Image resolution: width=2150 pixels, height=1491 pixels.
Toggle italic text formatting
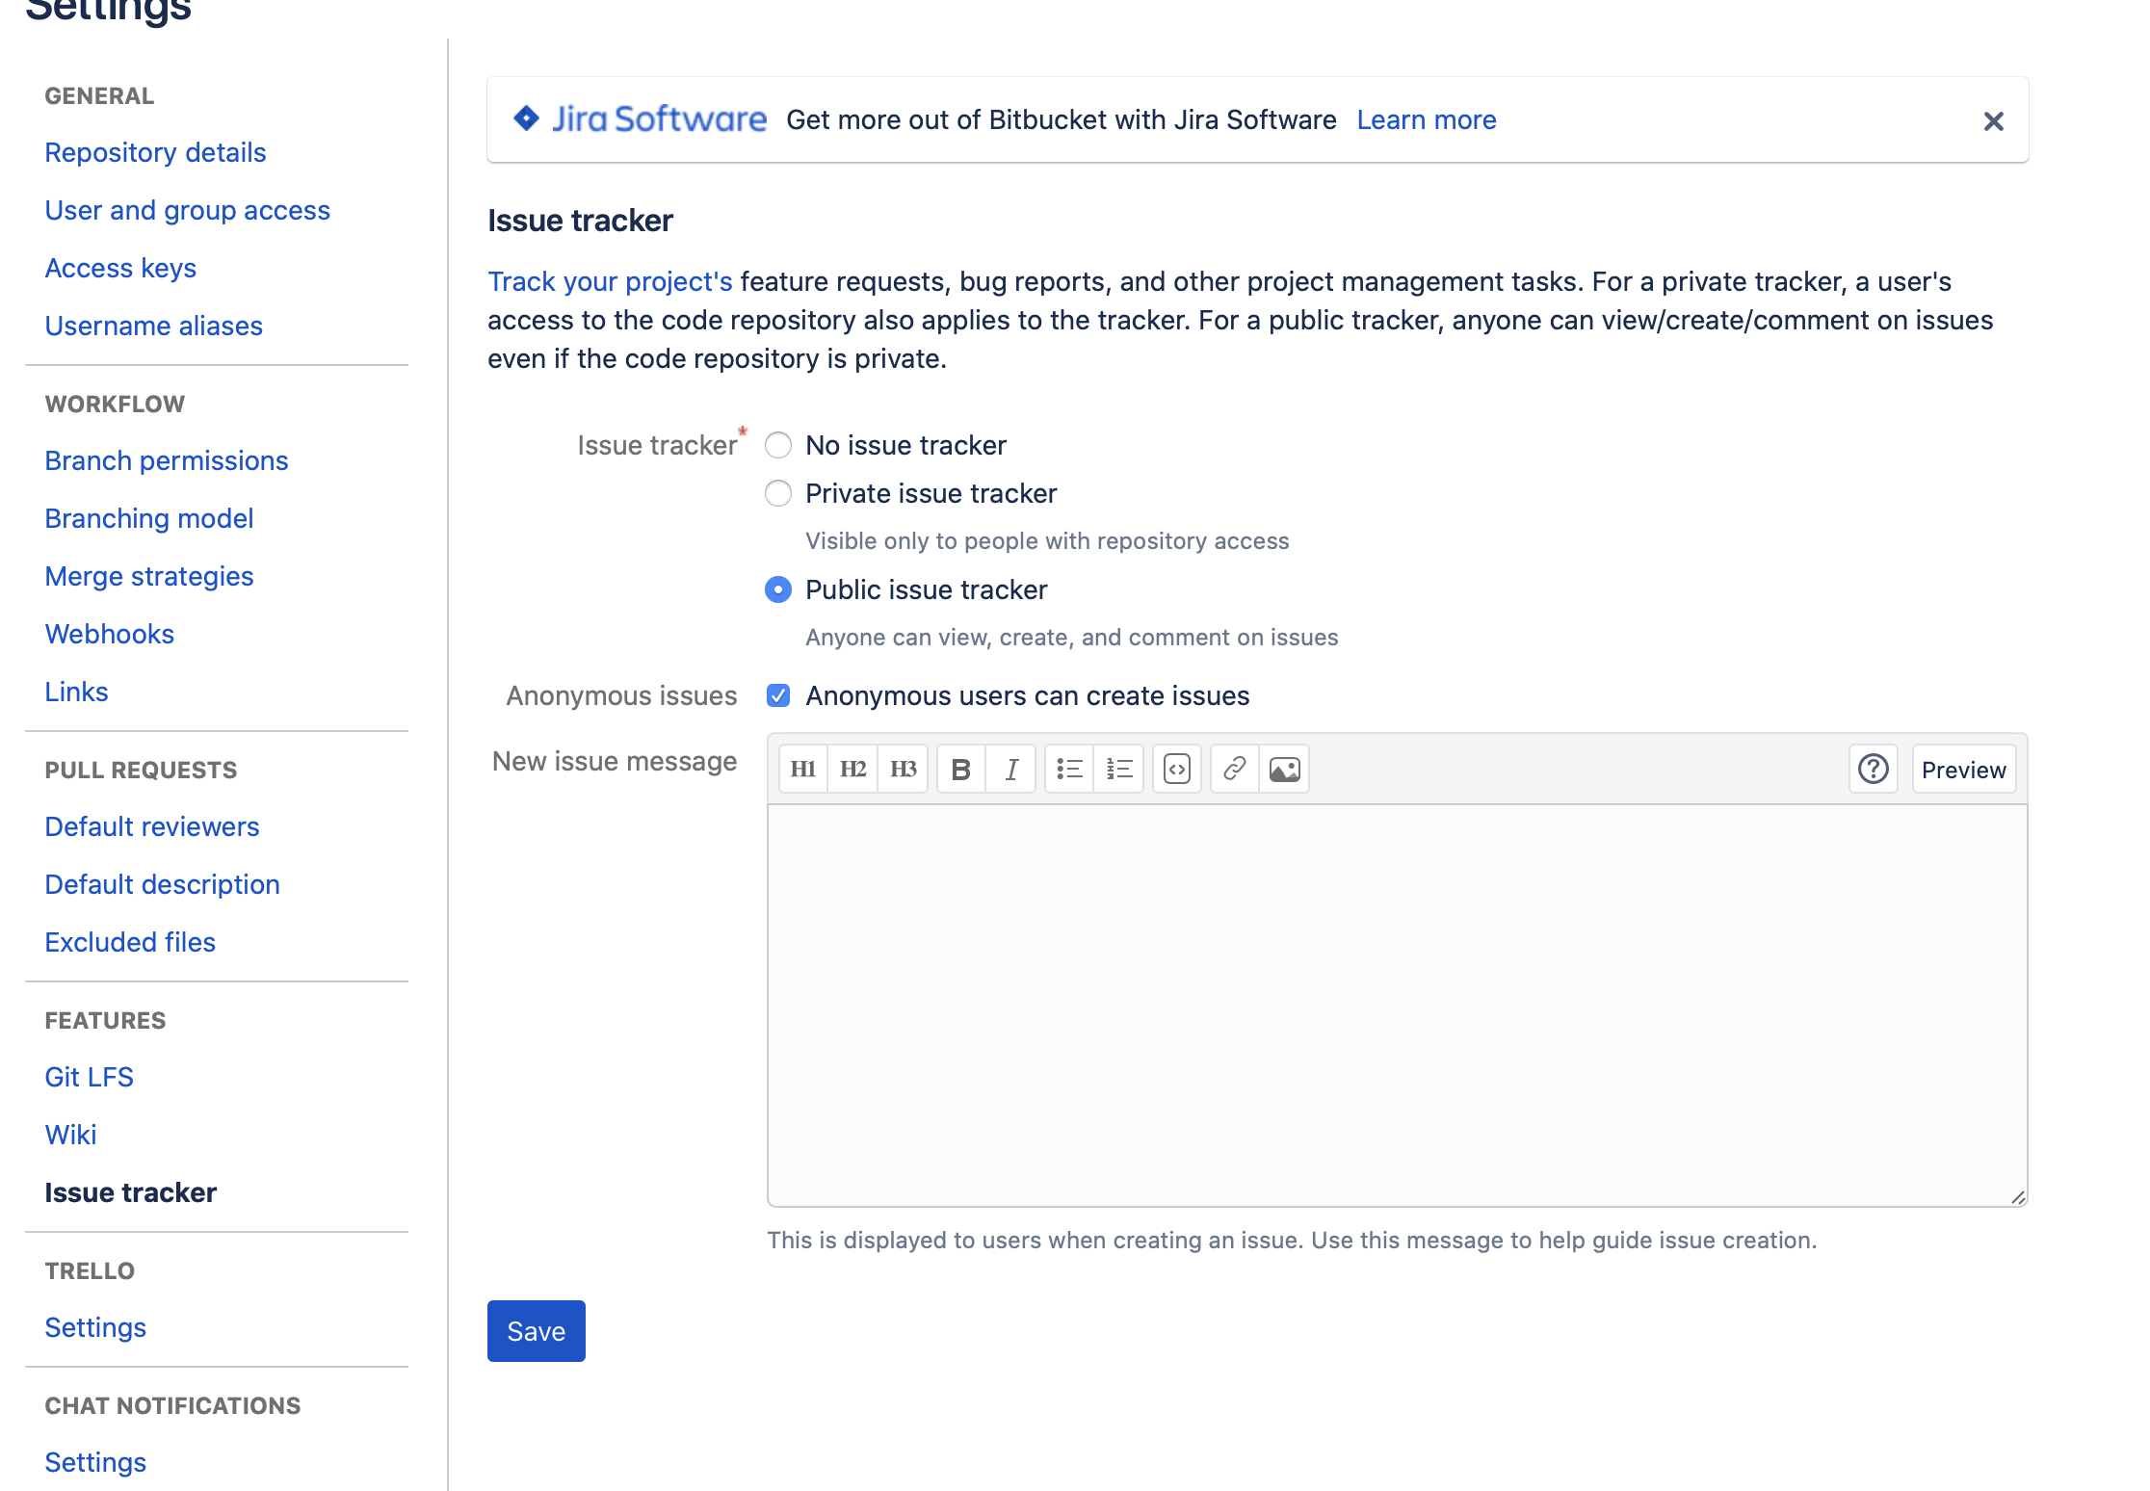(1010, 769)
